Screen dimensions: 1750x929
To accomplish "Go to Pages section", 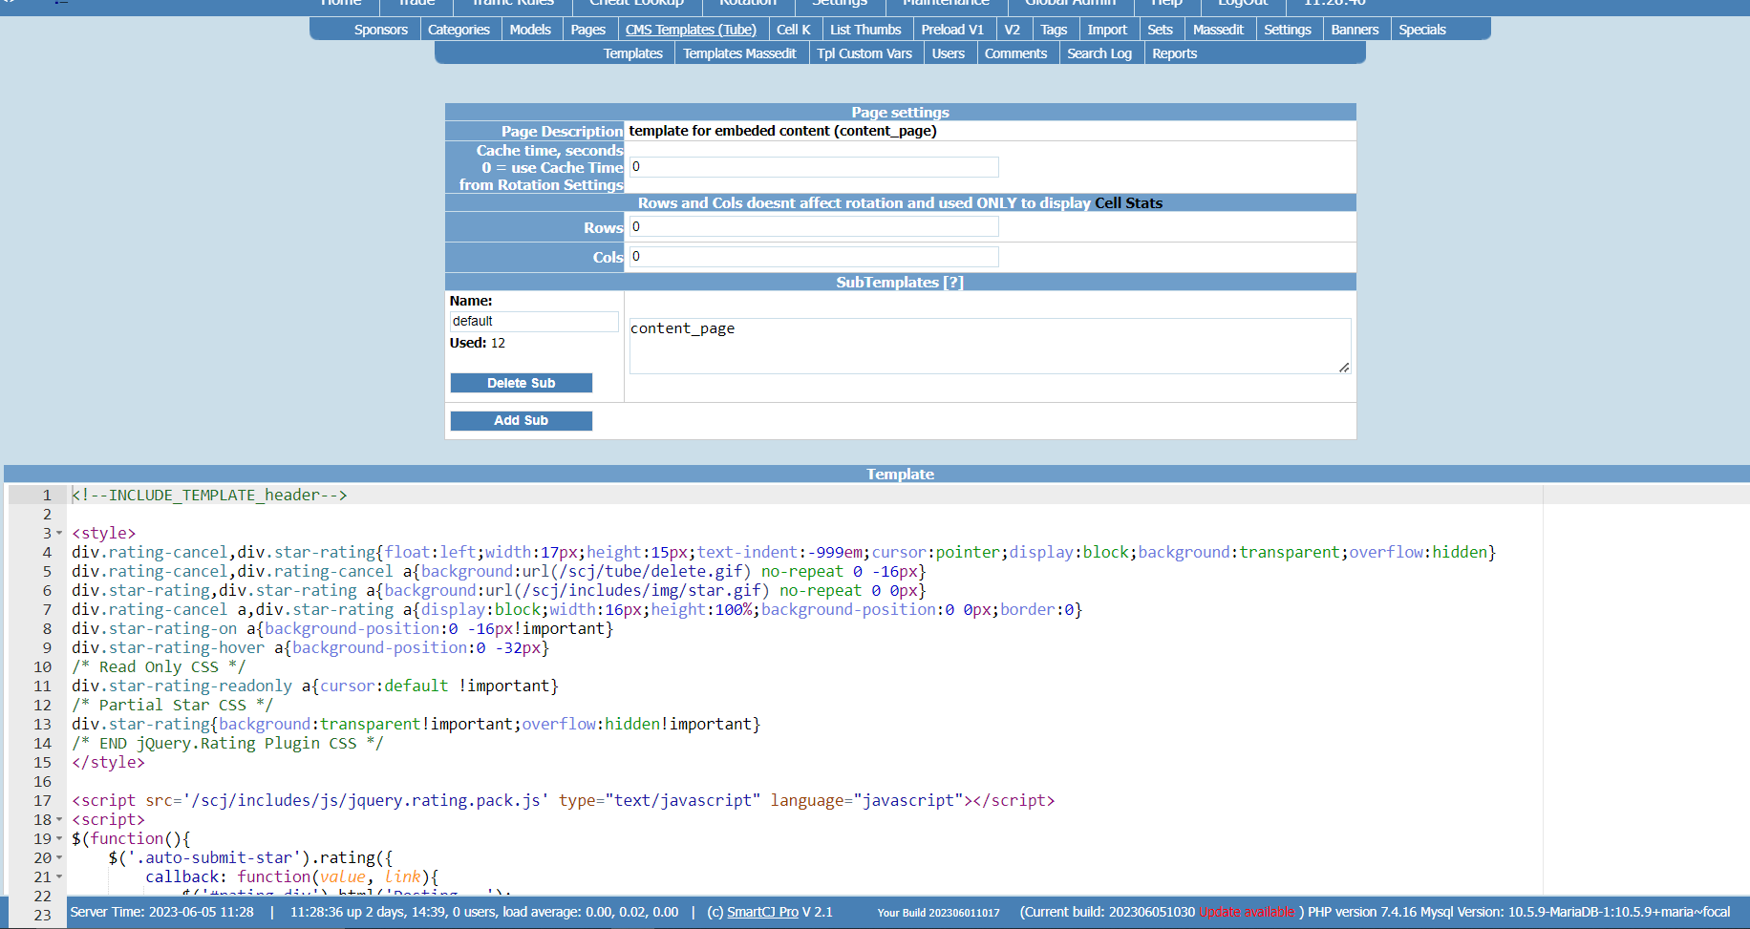I will [x=588, y=30].
